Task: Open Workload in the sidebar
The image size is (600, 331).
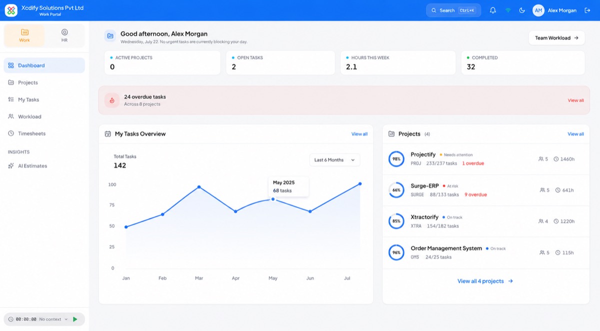Action: pyautogui.click(x=44, y=116)
